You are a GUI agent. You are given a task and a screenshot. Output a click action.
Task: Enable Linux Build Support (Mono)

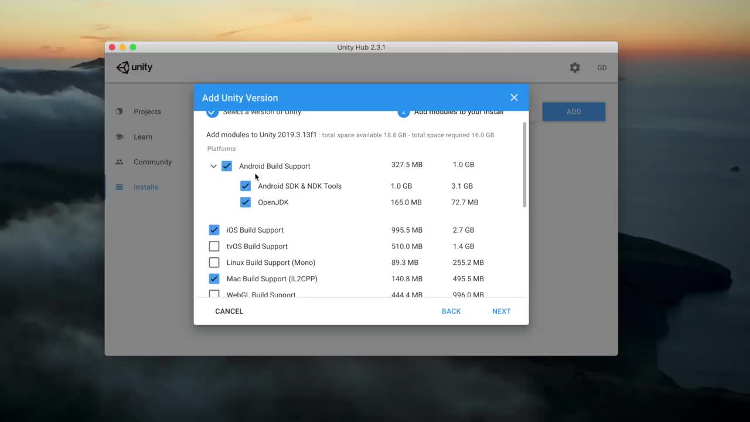[214, 263]
